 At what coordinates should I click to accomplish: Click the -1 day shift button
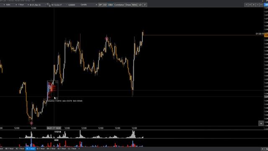[x=258, y=5]
